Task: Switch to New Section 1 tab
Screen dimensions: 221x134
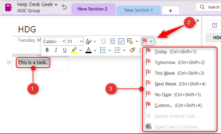Action: [x=138, y=10]
